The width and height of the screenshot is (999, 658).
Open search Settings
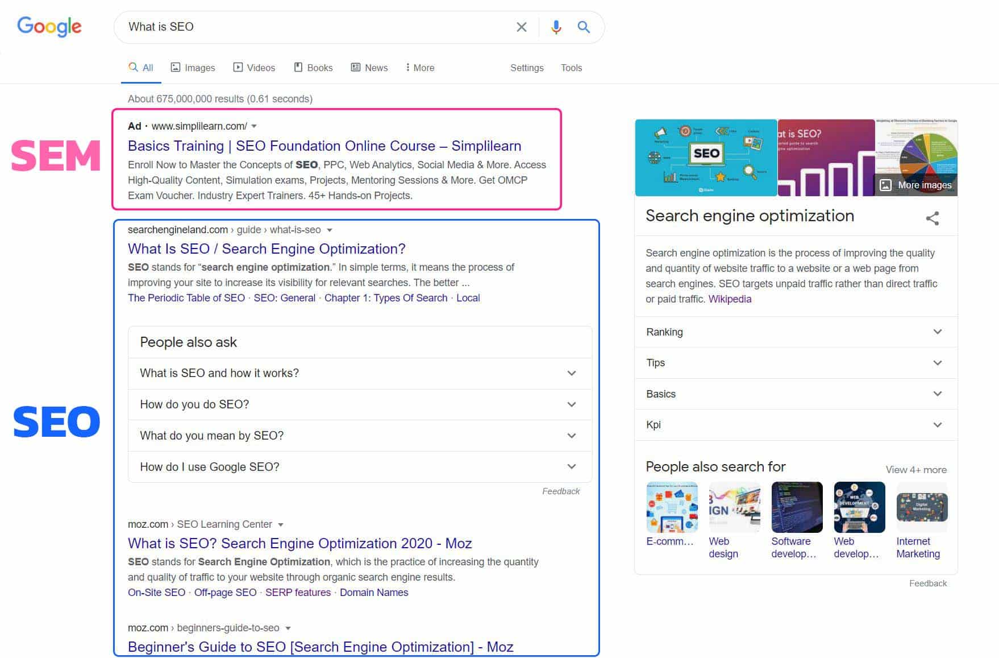tap(527, 68)
